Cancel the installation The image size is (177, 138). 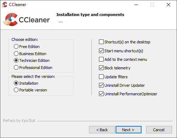click(x=159, y=130)
